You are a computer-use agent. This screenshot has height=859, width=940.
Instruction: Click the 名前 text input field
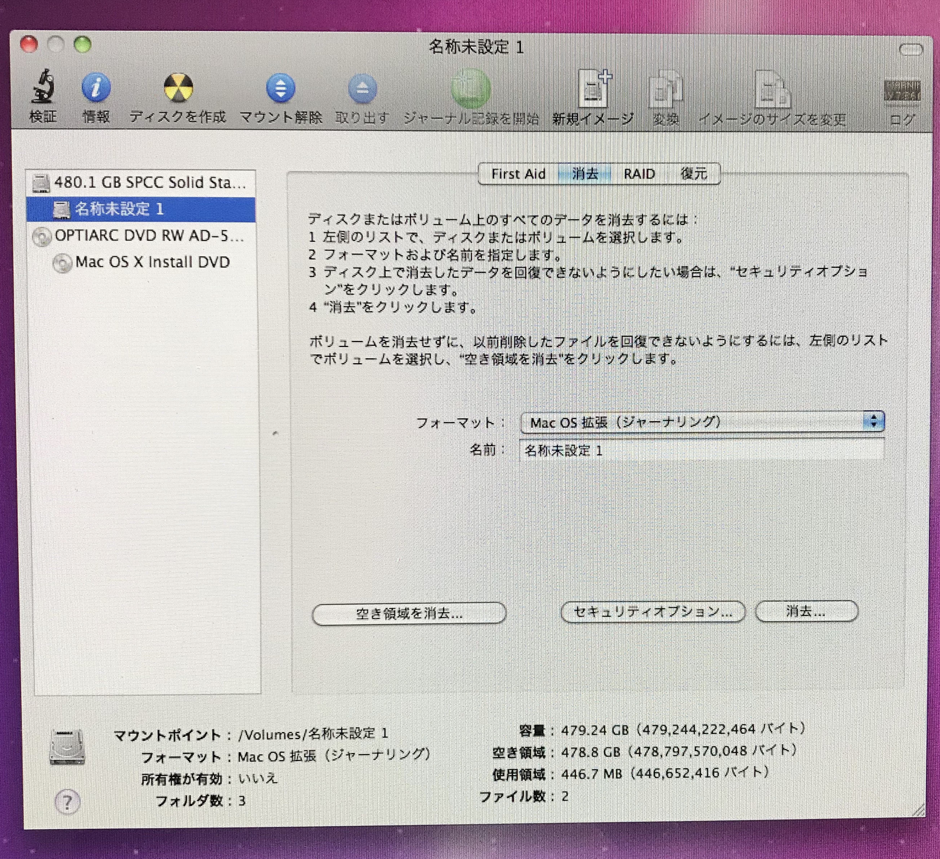pyautogui.click(x=701, y=451)
